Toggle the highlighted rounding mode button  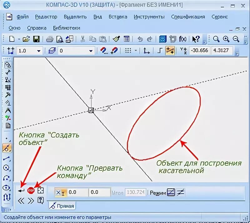coord(170,51)
